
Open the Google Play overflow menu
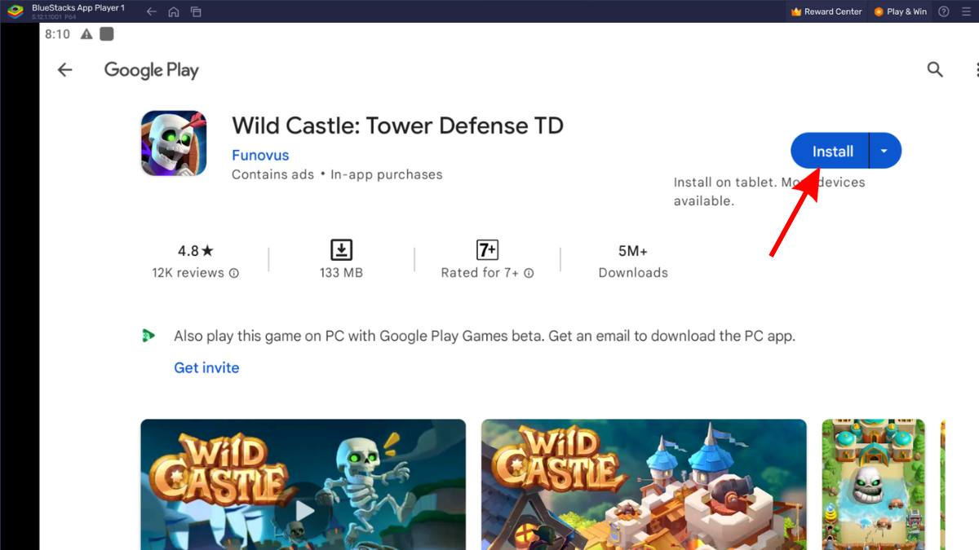coord(975,70)
